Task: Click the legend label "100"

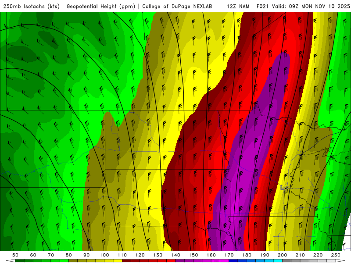Action: tap(104, 255)
